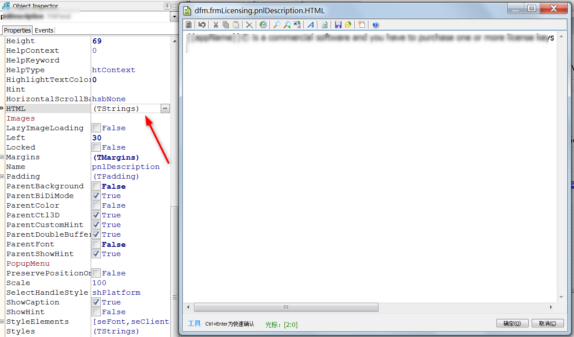The width and height of the screenshot is (574, 337).
Task: Click the Find magnifier icon
Action: [277, 25]
